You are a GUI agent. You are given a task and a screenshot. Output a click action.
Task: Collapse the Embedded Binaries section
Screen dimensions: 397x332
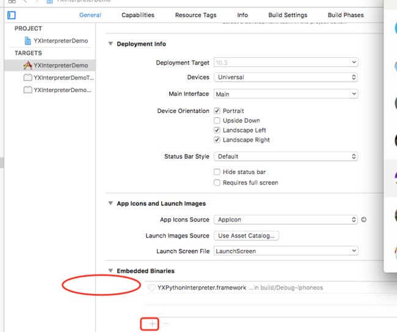[111, 270]
